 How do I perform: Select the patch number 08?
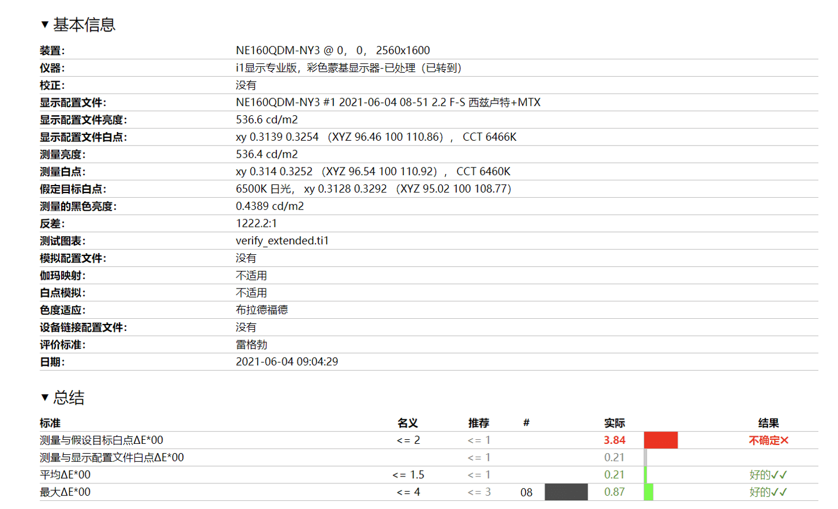click(x=527, y=492)
